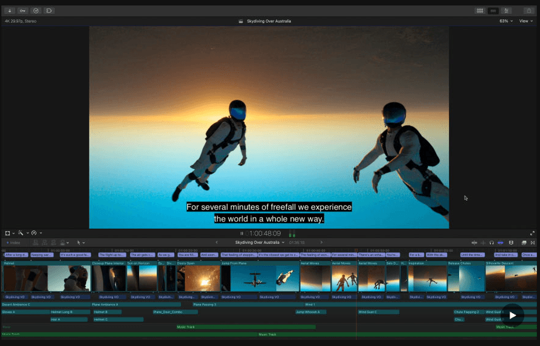The height and width of the screenshot is (346, 540).
Task: Toggle the Timeline panel visibility button
Action: (x=493, y=10)
